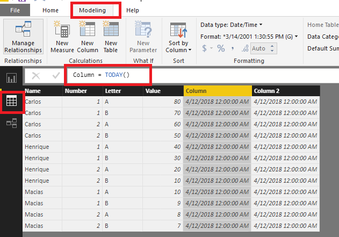Click value 60 cell
Viewport: 339px width, 237px height.
(163, 124)
